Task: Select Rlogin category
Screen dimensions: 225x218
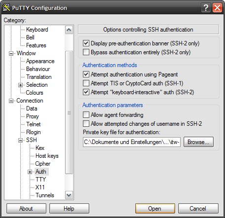Action: (x=34, y=132)
